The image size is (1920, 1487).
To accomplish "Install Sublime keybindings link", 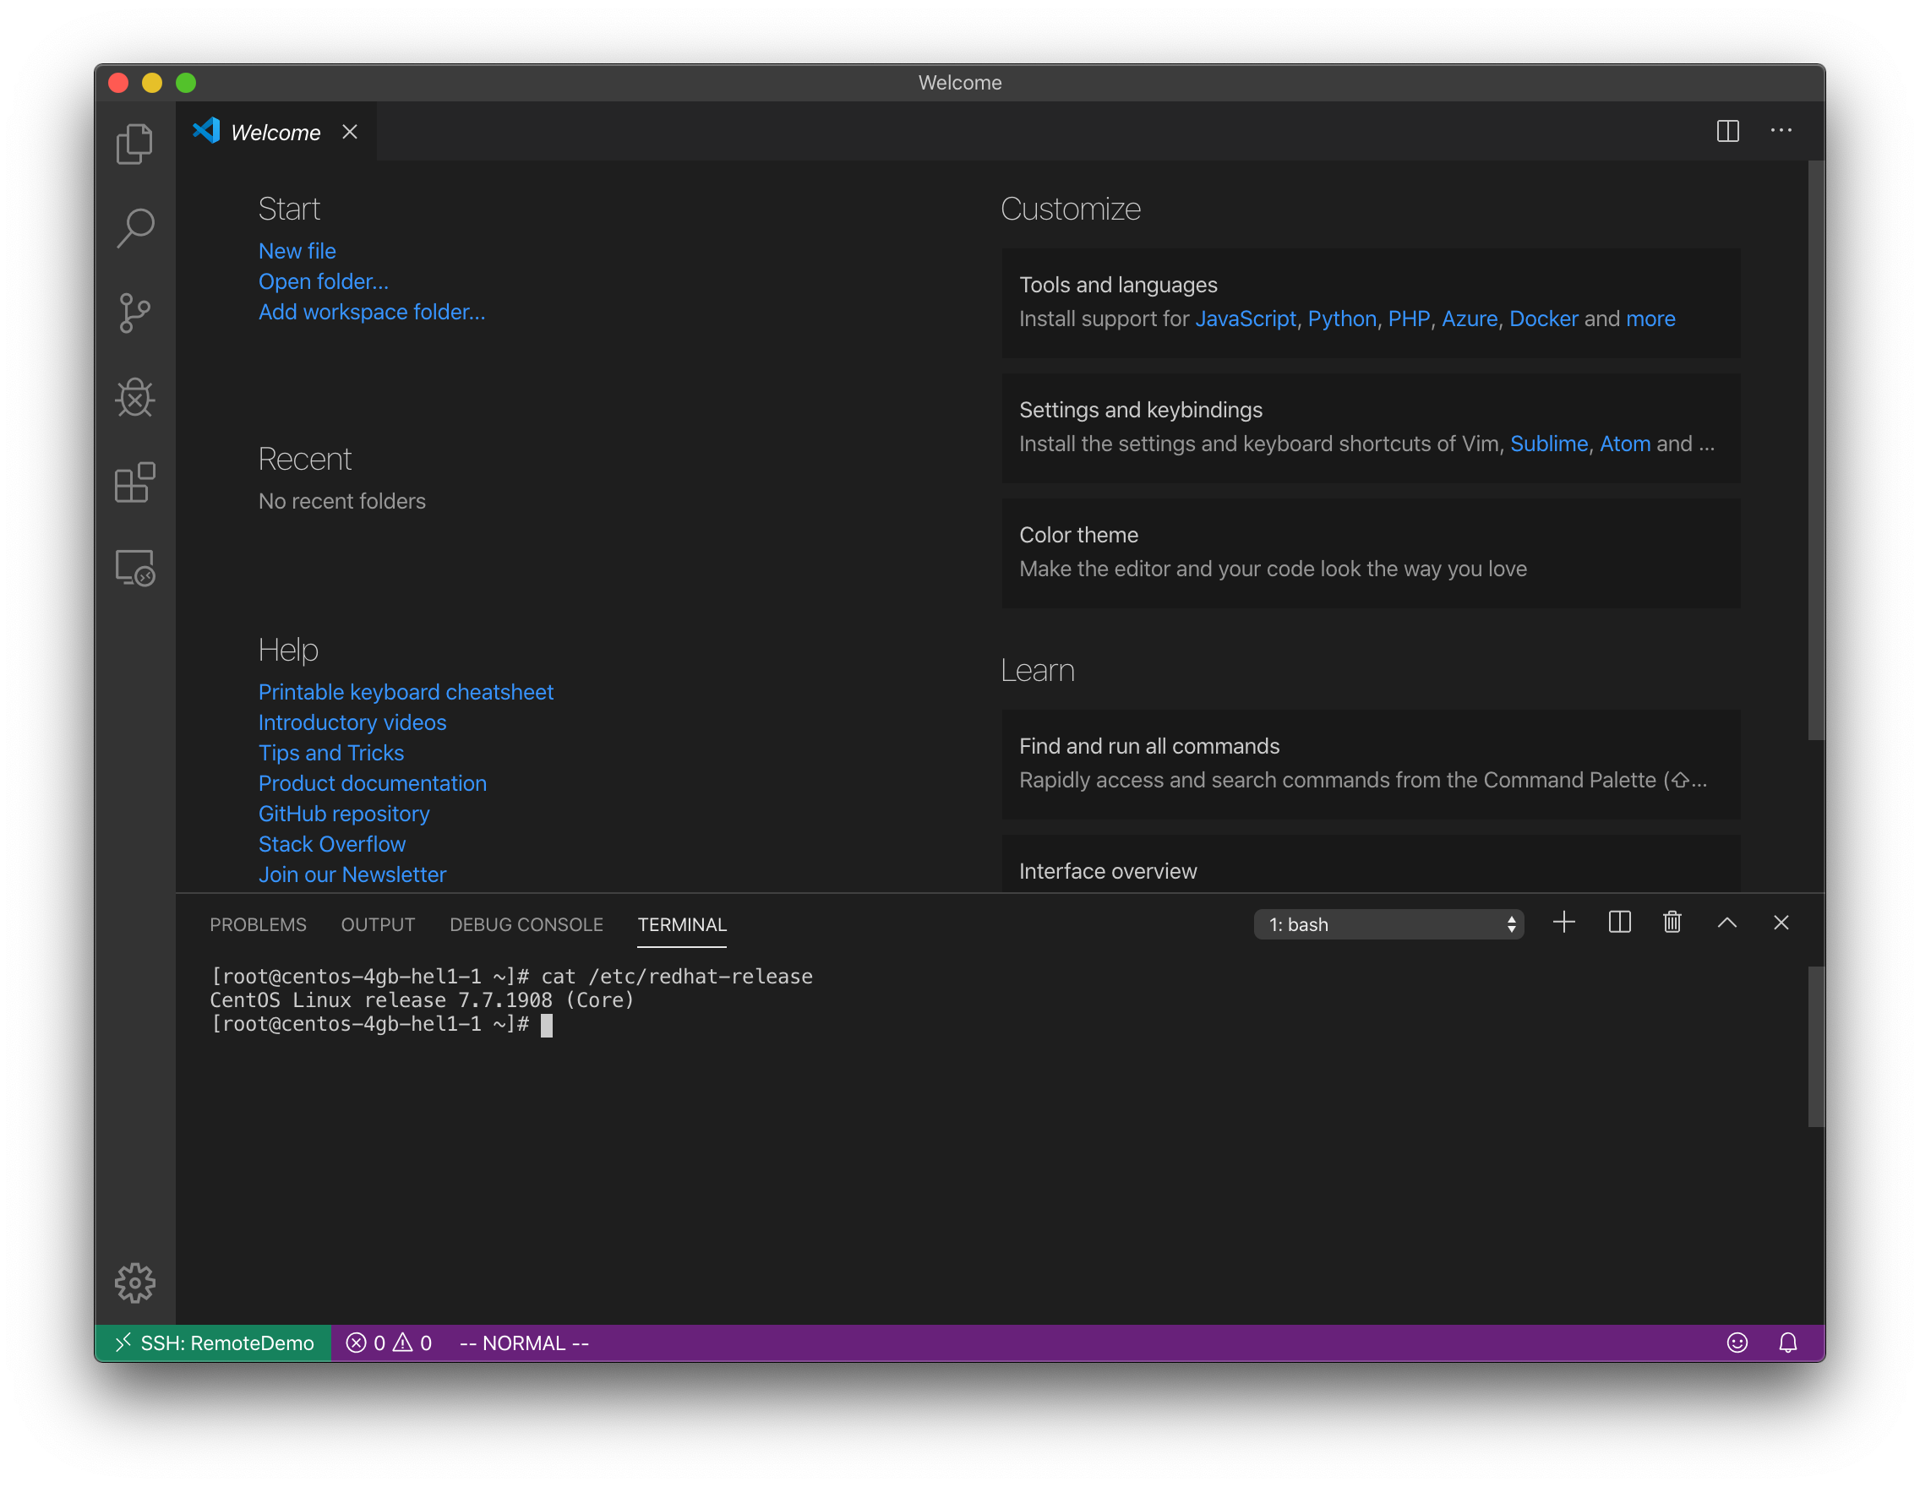I will point(1549,444).
